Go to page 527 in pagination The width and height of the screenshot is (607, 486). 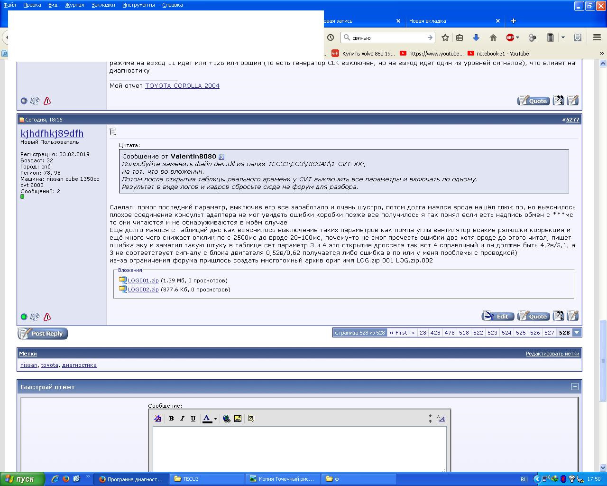[x=549, y=333]
